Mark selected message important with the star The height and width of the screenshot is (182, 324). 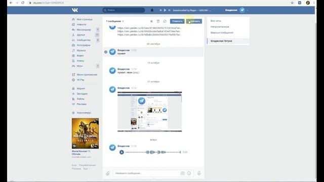coord(151,21)
